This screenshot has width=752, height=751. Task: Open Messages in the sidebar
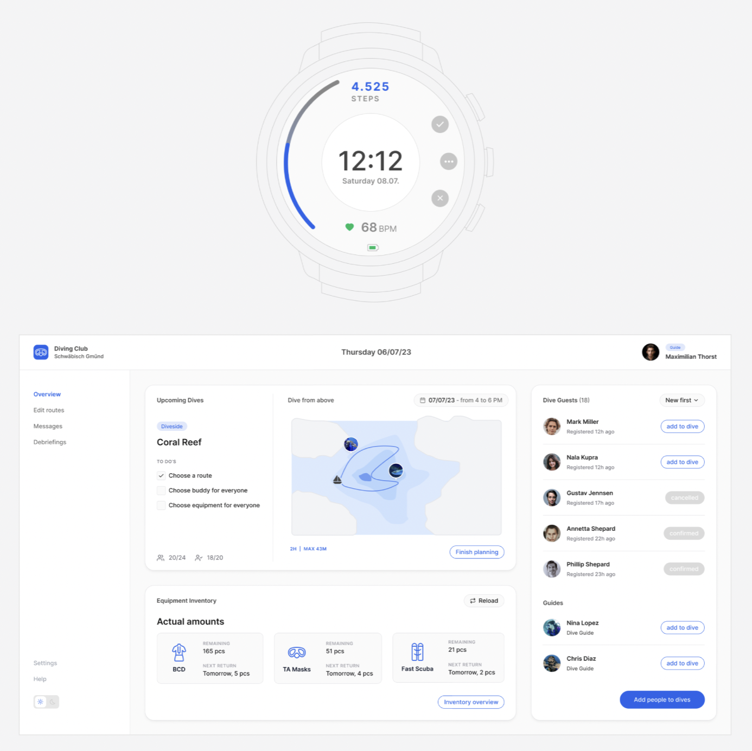click(x=48, y=427)
